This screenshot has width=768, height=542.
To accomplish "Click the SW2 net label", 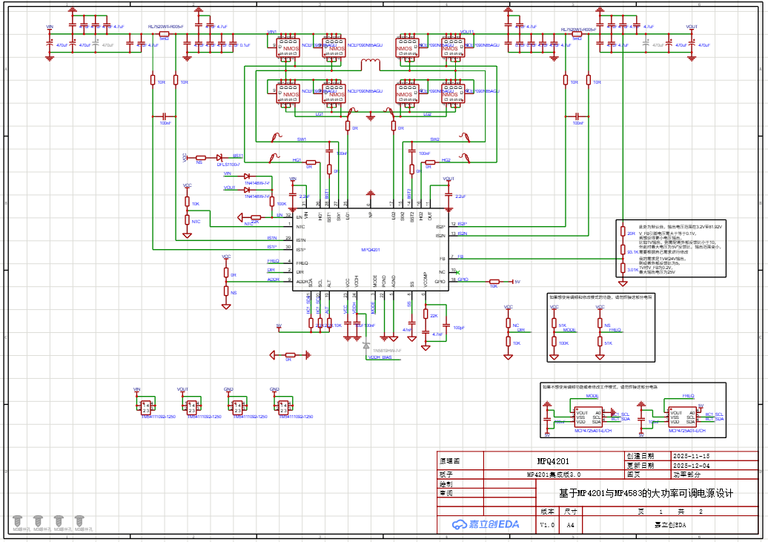I will click(435, 139).
